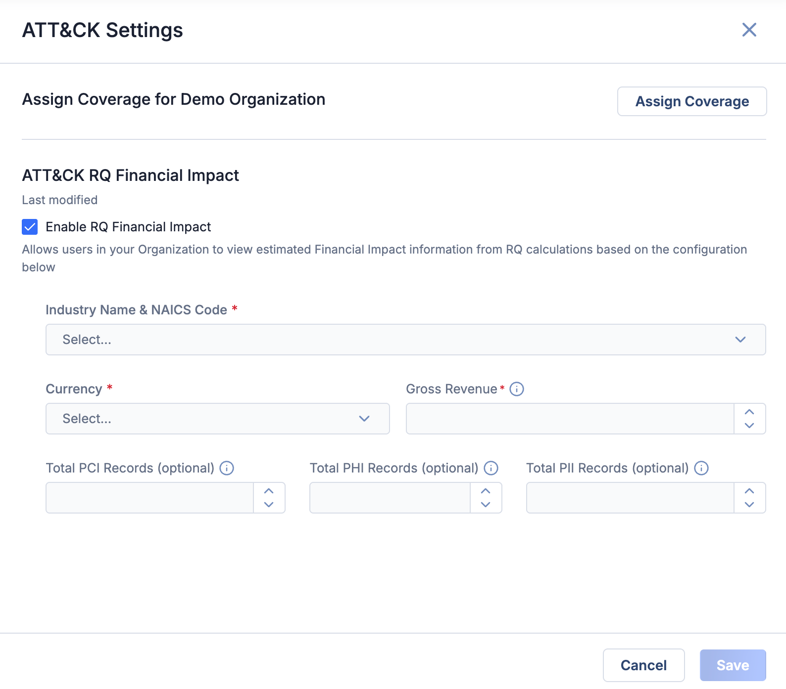Open the Currency select dropdown
This screenshot has height=689, width=786.
[x=217, y=419]
